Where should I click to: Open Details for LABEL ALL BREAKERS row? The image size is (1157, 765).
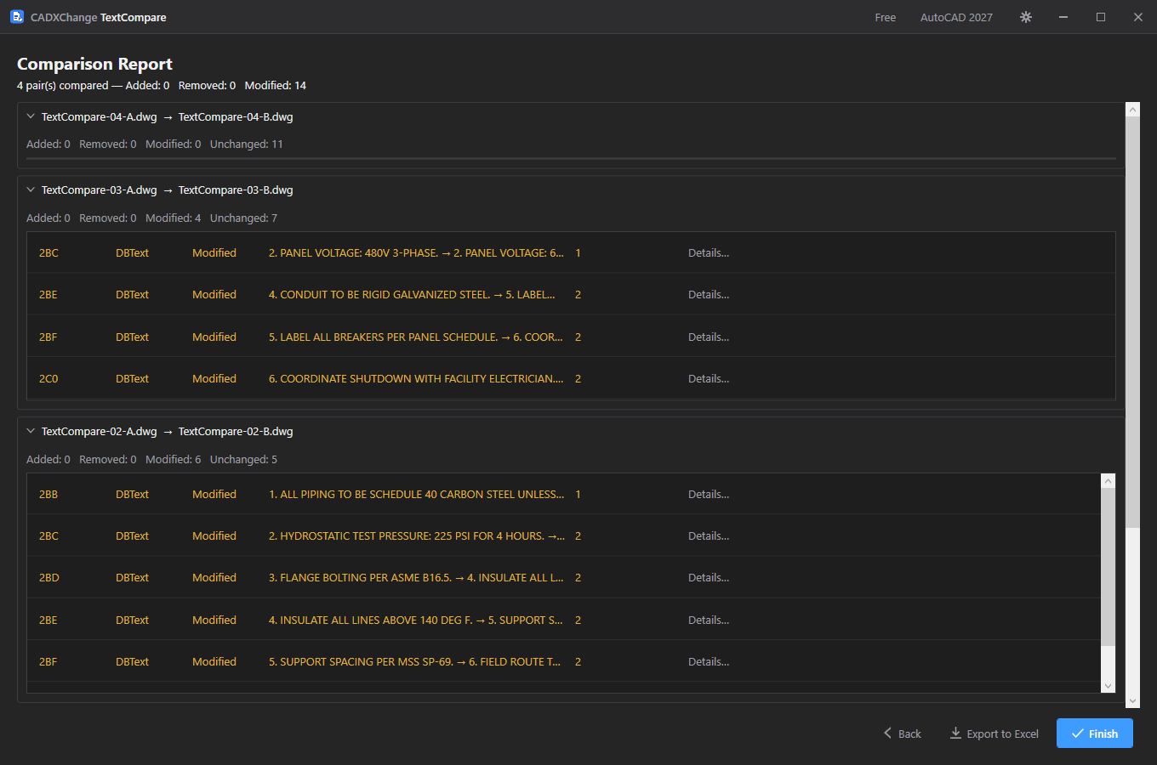pyautogui.click(x=709, y=337)
